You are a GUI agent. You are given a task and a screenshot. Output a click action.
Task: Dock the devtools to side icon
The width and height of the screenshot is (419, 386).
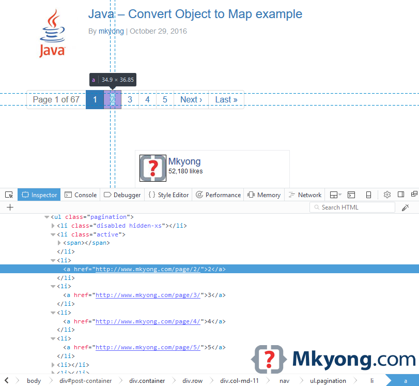tap(401, 195)
